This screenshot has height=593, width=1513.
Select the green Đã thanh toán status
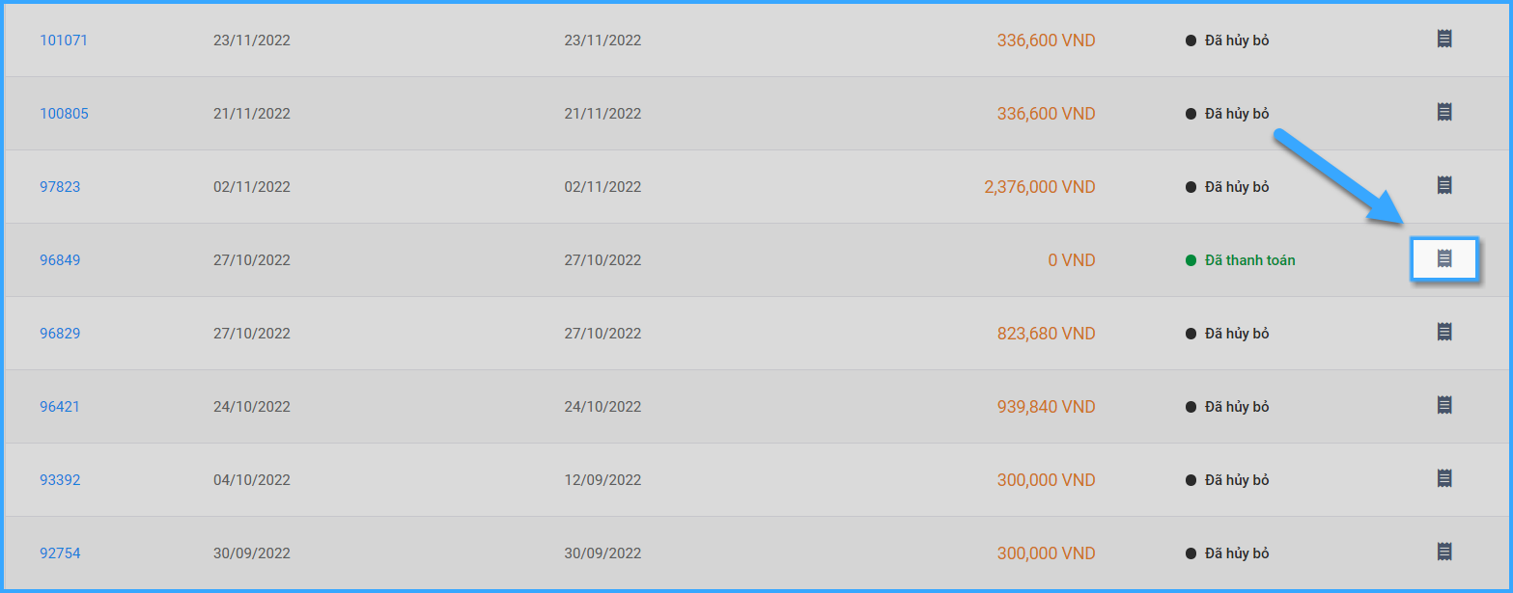tap(1241, 260)
